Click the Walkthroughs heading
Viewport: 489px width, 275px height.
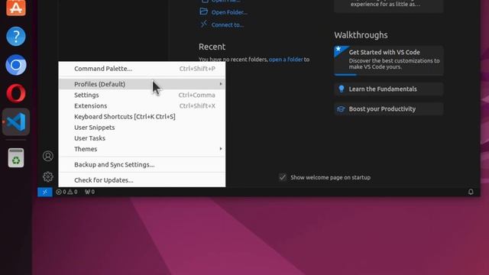[x=361, y=35]
